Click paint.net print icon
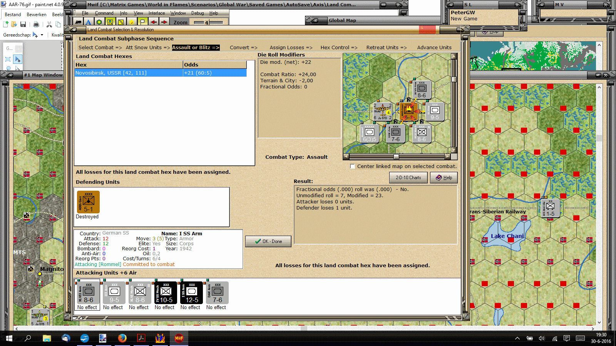This screenshot has width=616, height=346. (x=36, y=24)
